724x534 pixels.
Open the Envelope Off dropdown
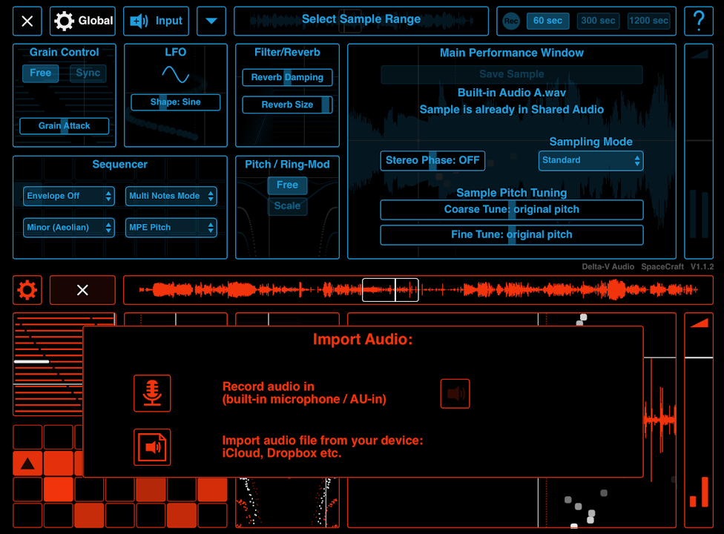68,196
